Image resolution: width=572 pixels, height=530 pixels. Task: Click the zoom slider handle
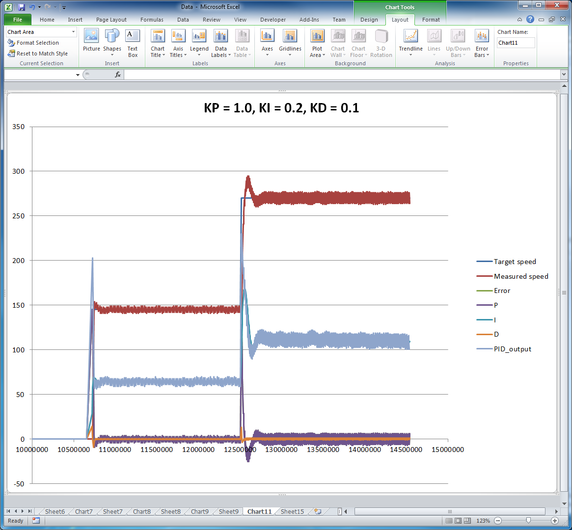[x=528, y=521]
